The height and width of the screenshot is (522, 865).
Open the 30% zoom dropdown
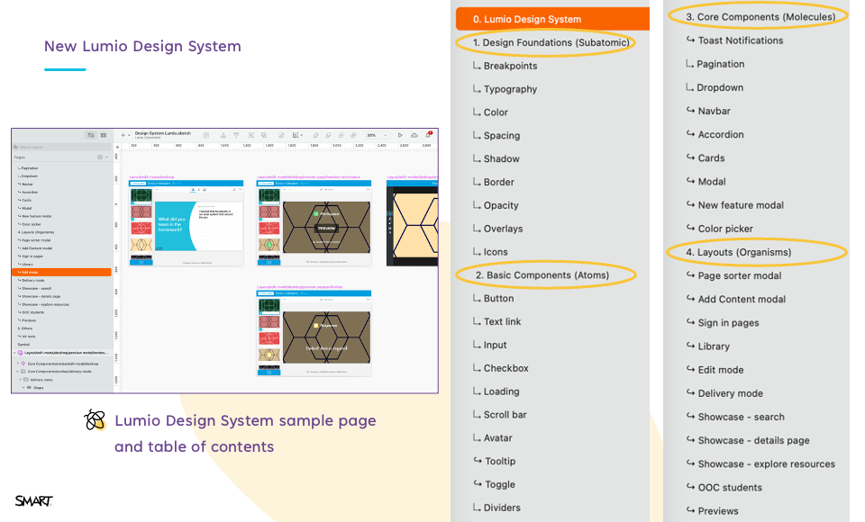(x=378, y=135)
